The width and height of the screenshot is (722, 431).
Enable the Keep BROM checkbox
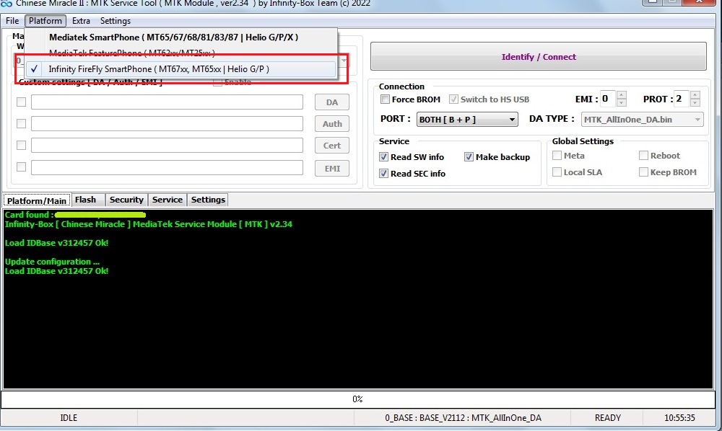[643, 172]
